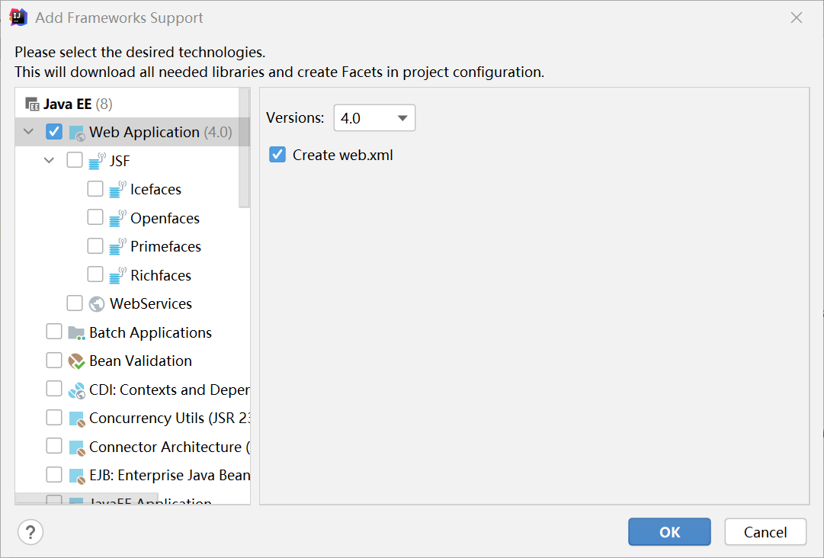Open the help question mark button
This screenshot has height=558, width=824.
tap(30, 532)
